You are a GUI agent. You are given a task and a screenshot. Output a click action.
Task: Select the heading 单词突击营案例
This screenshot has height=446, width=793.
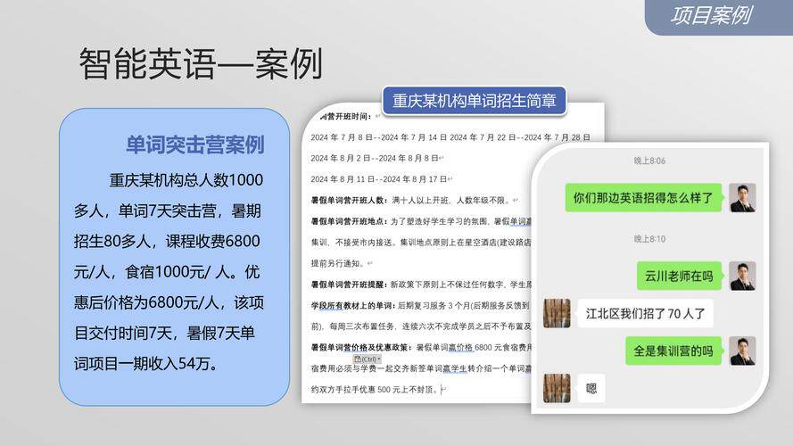coord(194,145)
